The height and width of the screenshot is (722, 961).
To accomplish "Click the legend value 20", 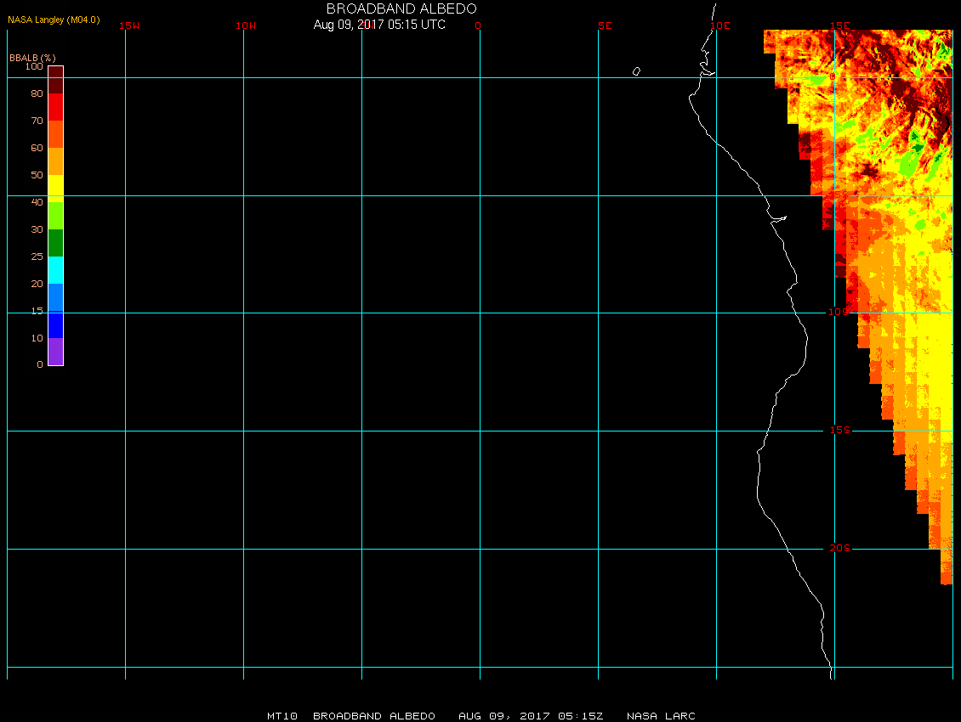I will pos(37,284).
